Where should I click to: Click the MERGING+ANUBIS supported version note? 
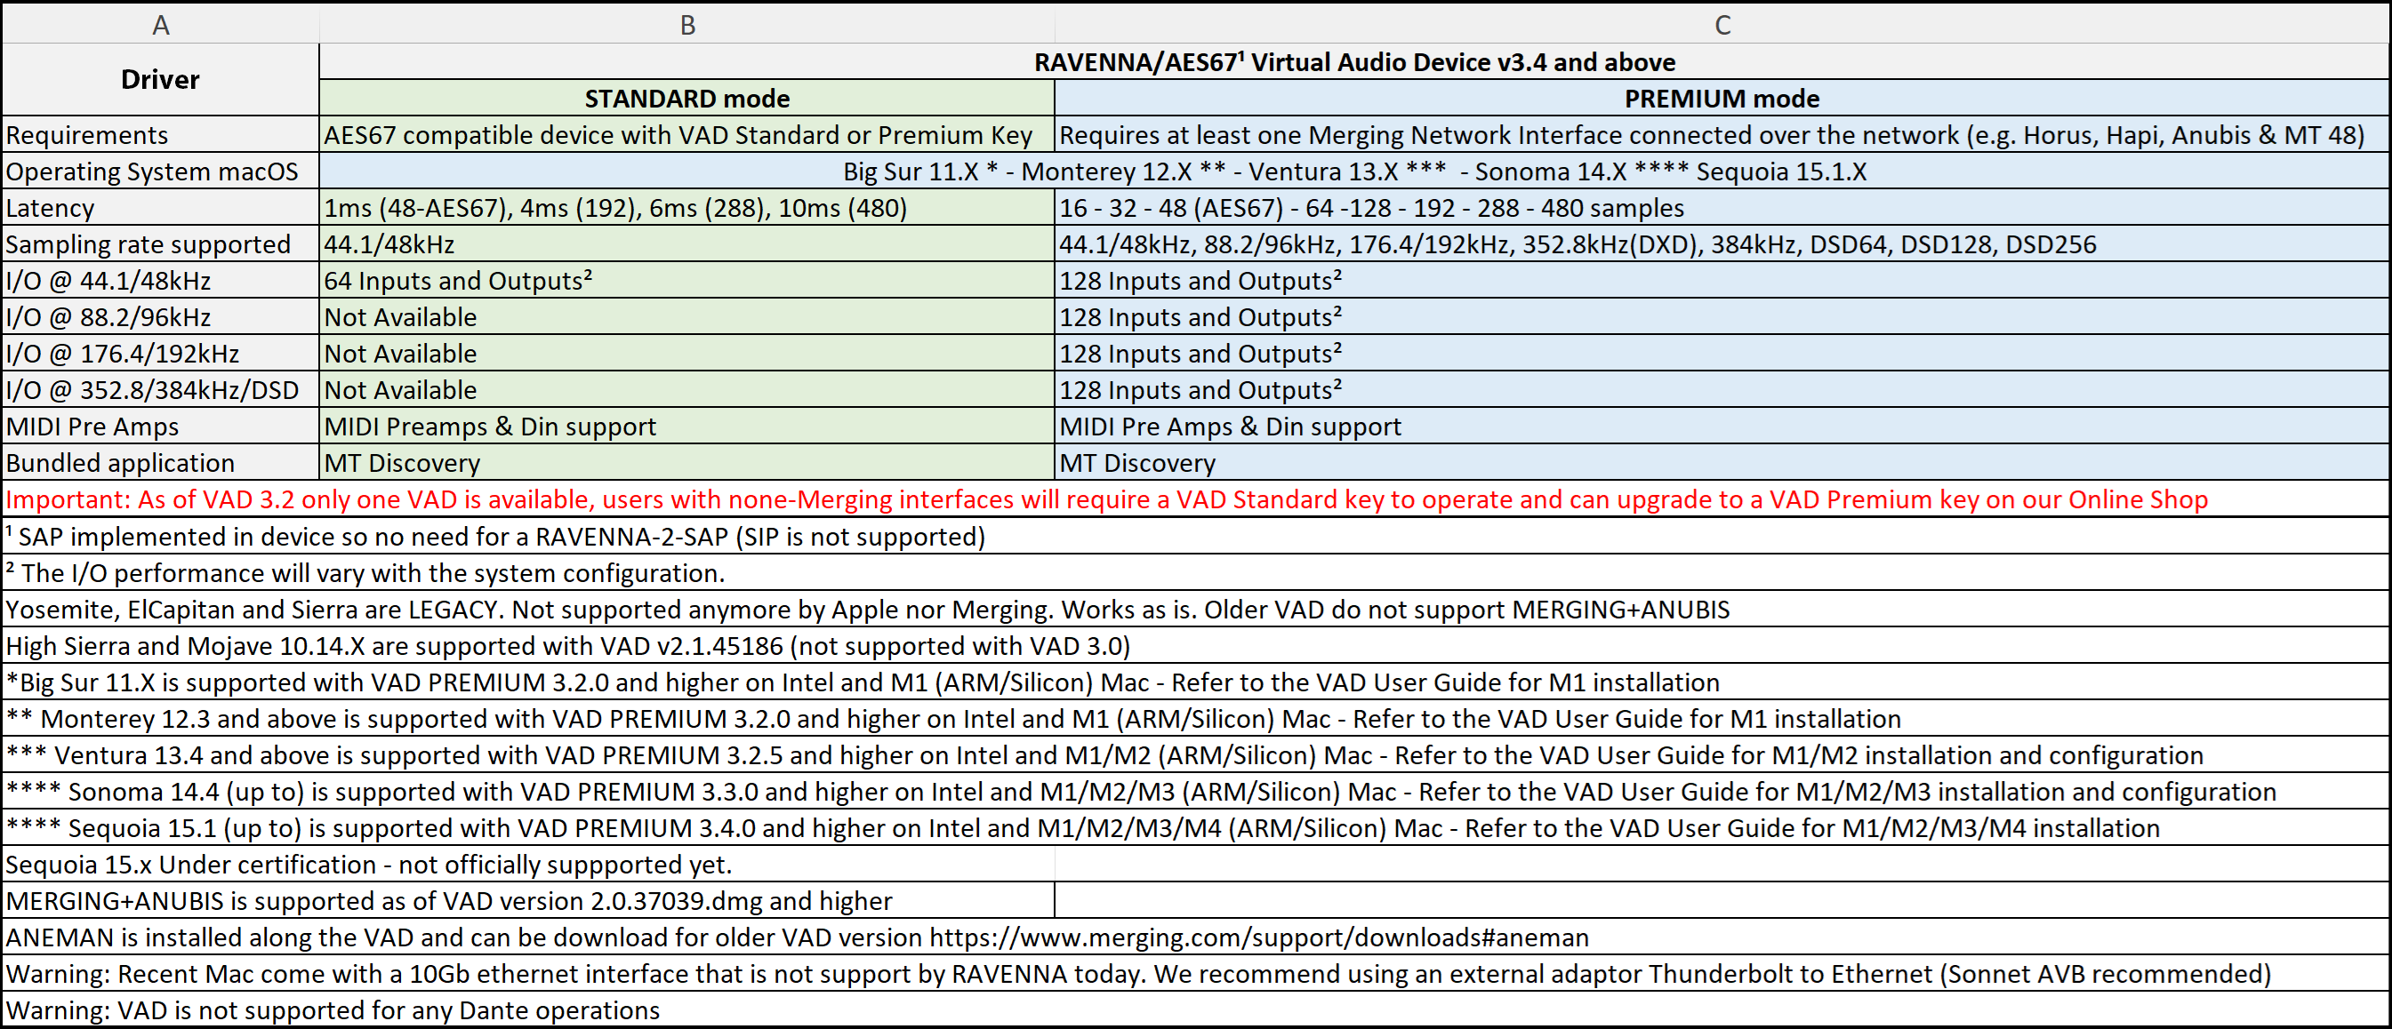pos(528,901)
